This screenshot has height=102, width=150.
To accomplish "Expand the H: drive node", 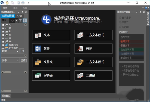I will click(3, 42).
